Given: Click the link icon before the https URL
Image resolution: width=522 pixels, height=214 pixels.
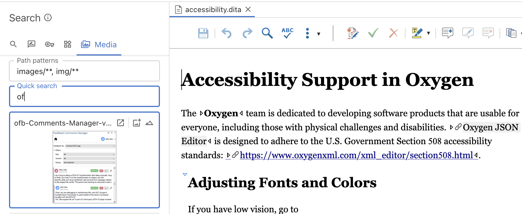Looking at the screenshot, I should (x=235, y=155).
